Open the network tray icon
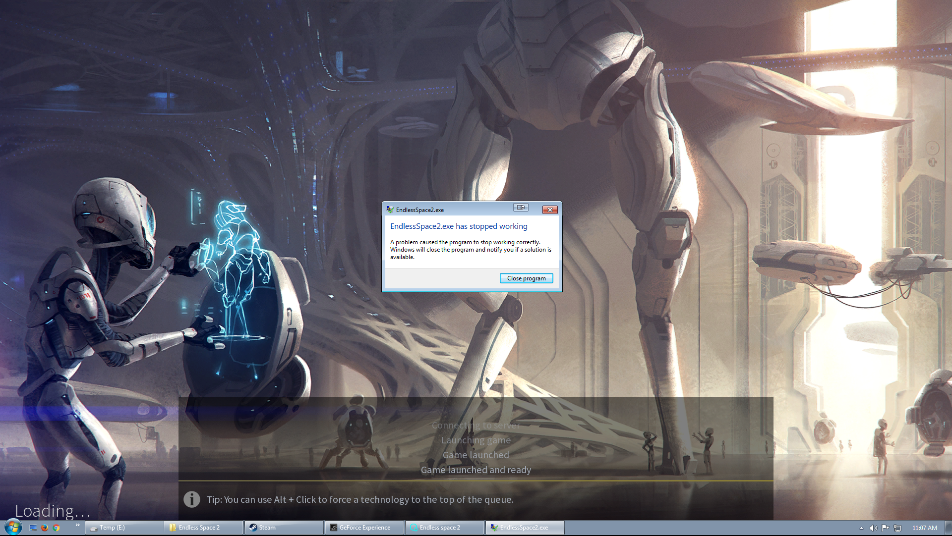Screen dimensions: 952x536 click(x=897, y=528)
